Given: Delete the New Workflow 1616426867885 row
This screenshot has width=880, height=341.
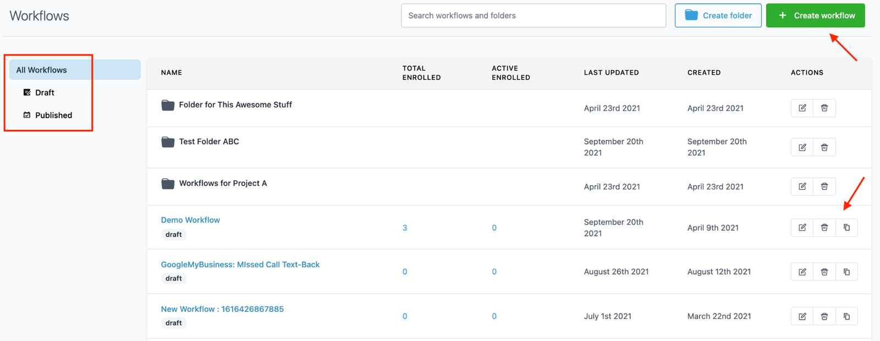Looking at the screenshot, I should [824, 316].
